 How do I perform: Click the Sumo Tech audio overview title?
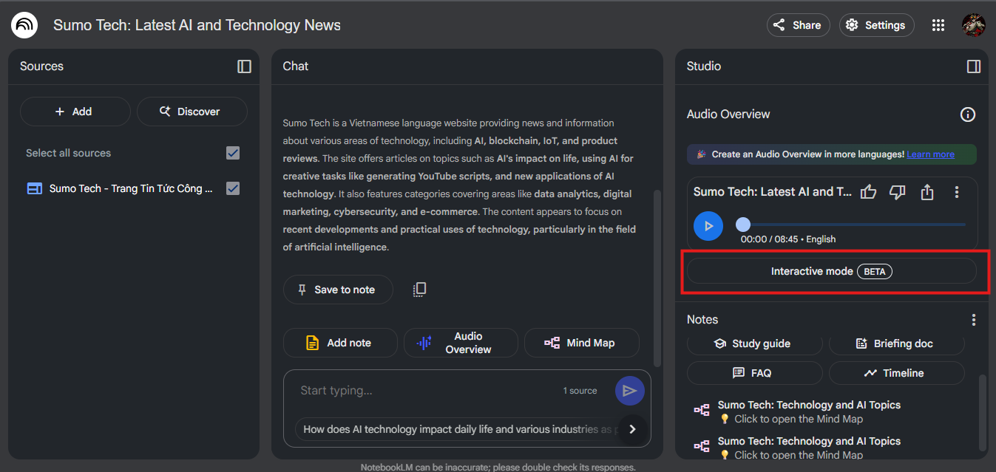[x=773, y=192]
